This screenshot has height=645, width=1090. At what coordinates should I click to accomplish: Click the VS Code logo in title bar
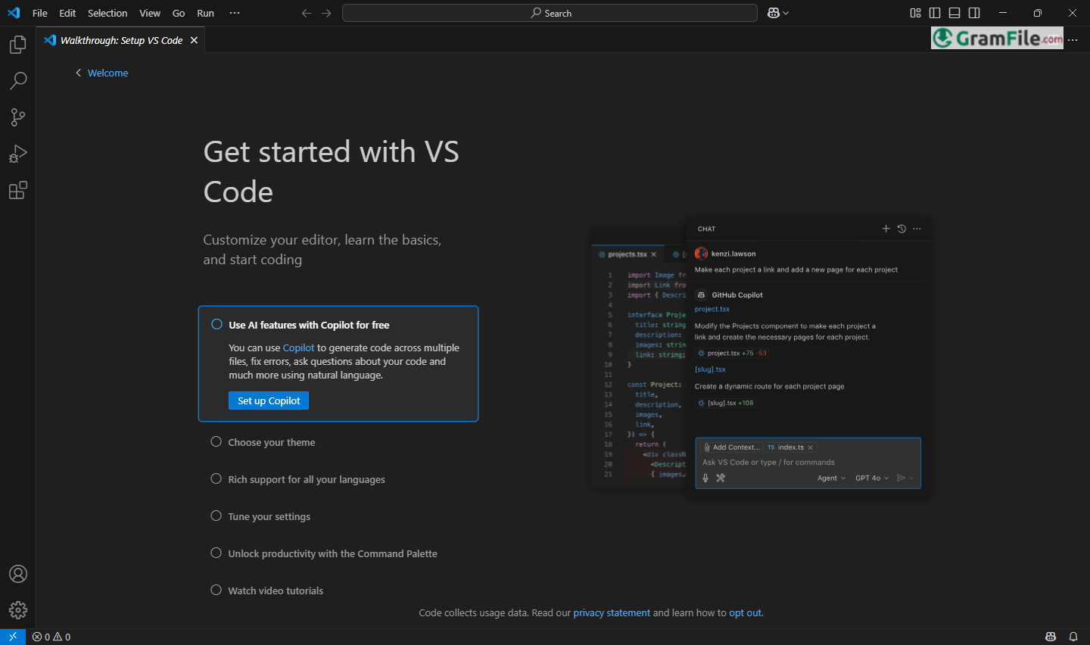14,13
